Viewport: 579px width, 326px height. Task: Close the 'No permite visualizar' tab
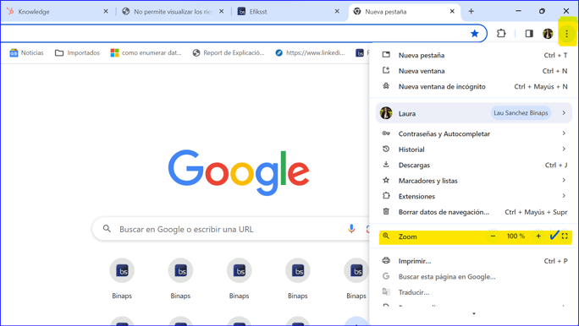(221, 12)
